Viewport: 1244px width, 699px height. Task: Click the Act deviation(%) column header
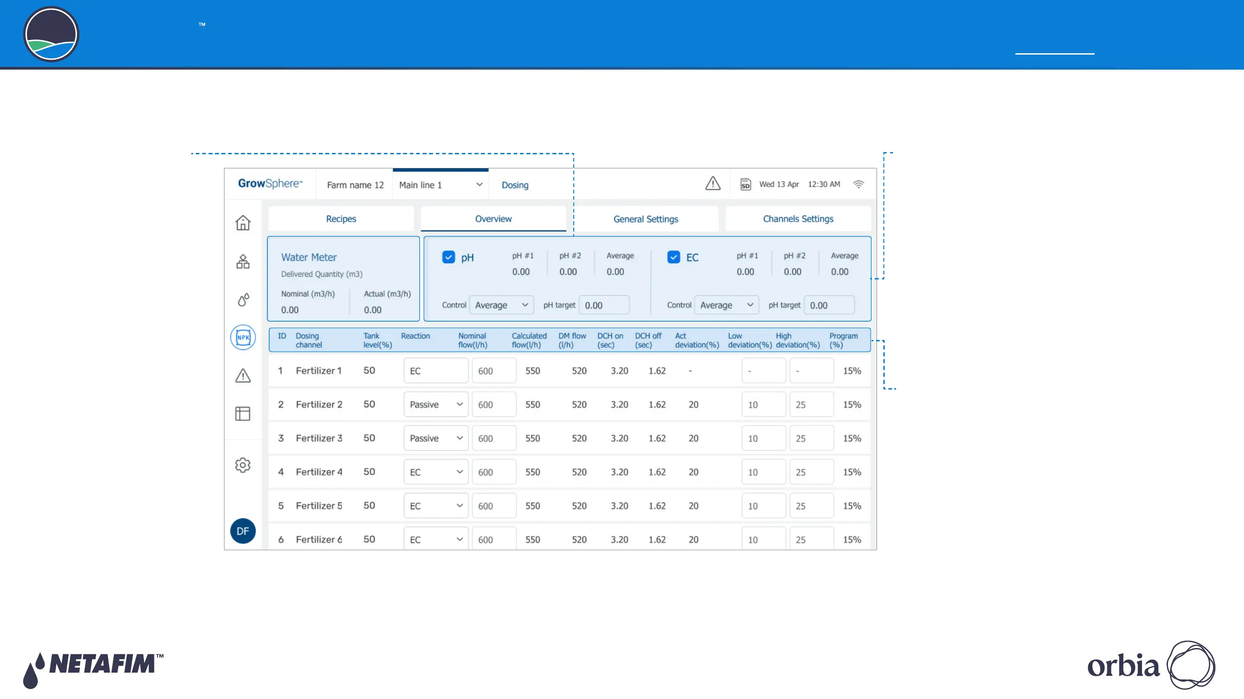click(x=697, y=340)
